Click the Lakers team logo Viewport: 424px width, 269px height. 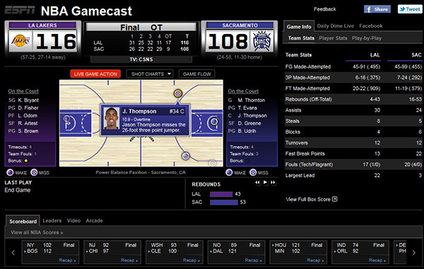[x=20, y=41]
